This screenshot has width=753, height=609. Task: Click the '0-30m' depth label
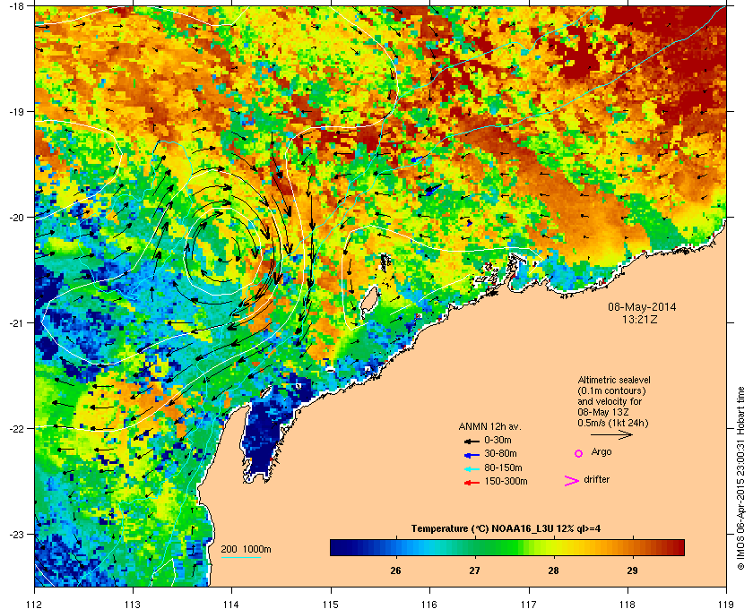(x=498, y=440)
